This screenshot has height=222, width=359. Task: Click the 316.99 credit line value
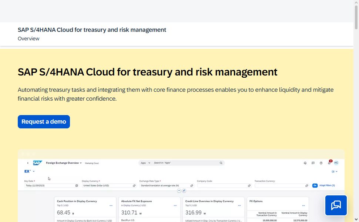coord(193,213)
